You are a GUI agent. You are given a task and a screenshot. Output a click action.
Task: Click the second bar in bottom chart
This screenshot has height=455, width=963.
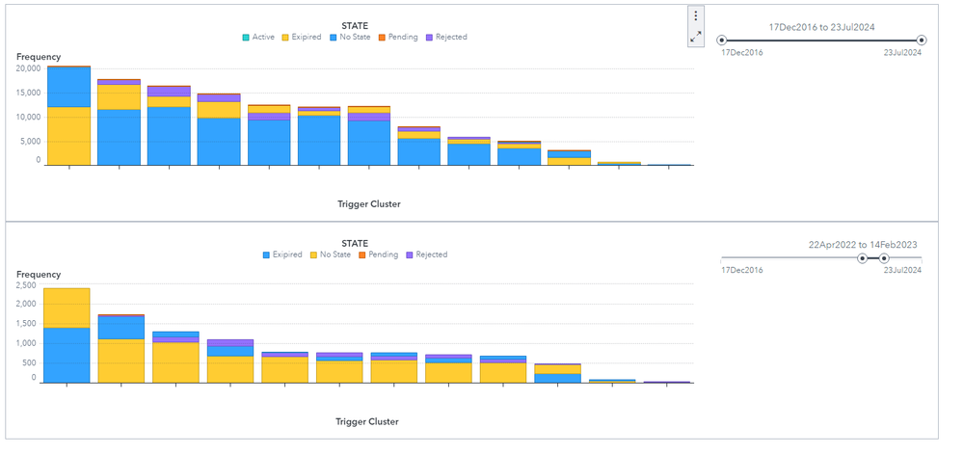click(x=121, y=348)
